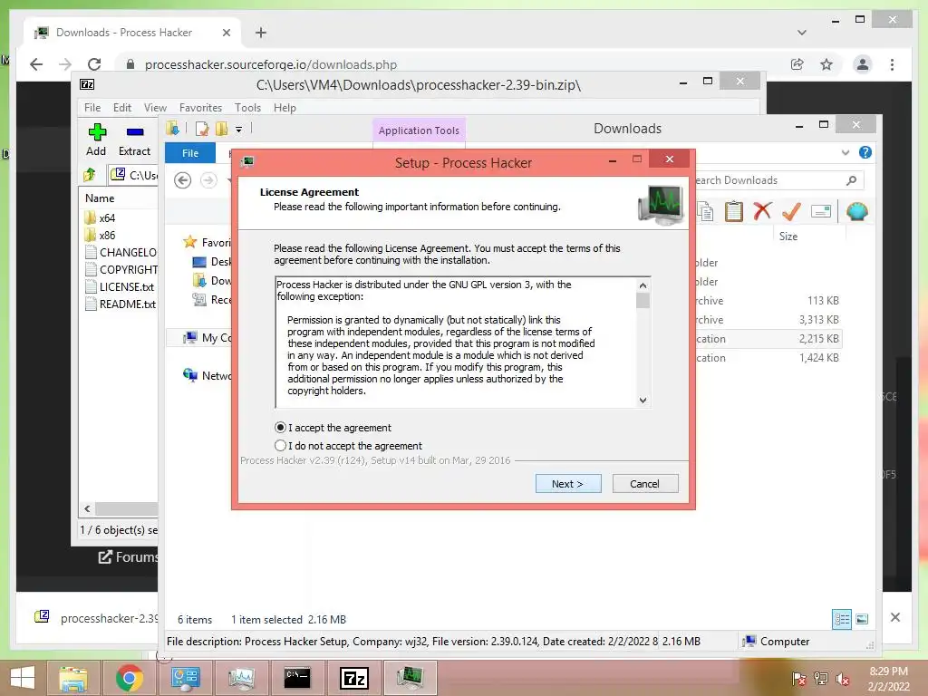Click Properties icon in Explorer quick access
The height and width of the screenshot is (696, 928).
[x=202, y=129]
